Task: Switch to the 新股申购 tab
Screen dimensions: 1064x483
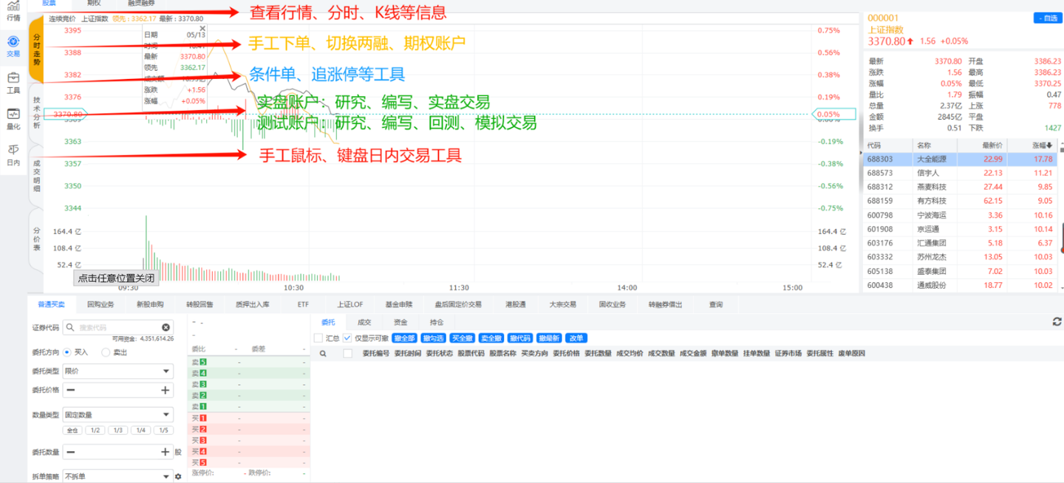Action: (x=151, y=304)
